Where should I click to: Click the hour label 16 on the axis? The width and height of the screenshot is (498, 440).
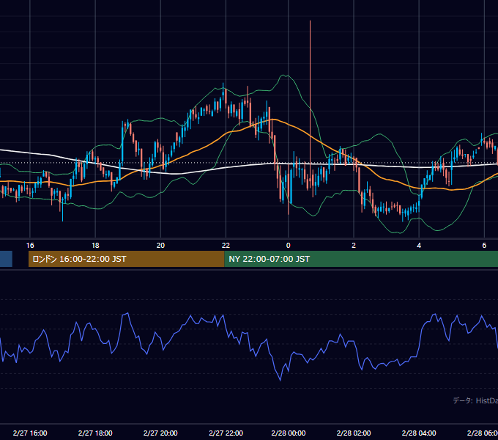tap(30, 246)
